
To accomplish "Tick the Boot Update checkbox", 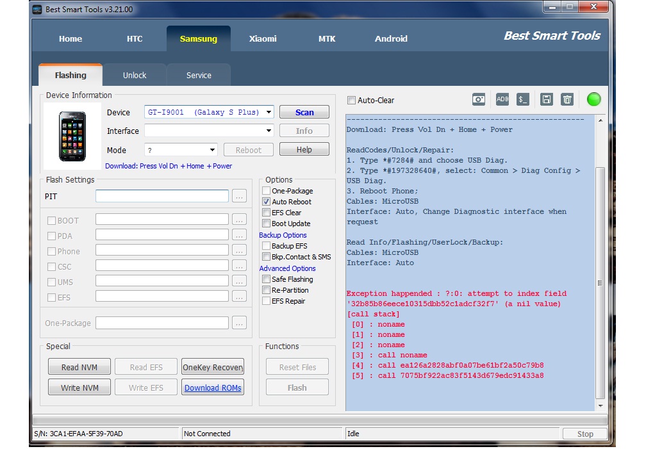I will tap(266, 224).
